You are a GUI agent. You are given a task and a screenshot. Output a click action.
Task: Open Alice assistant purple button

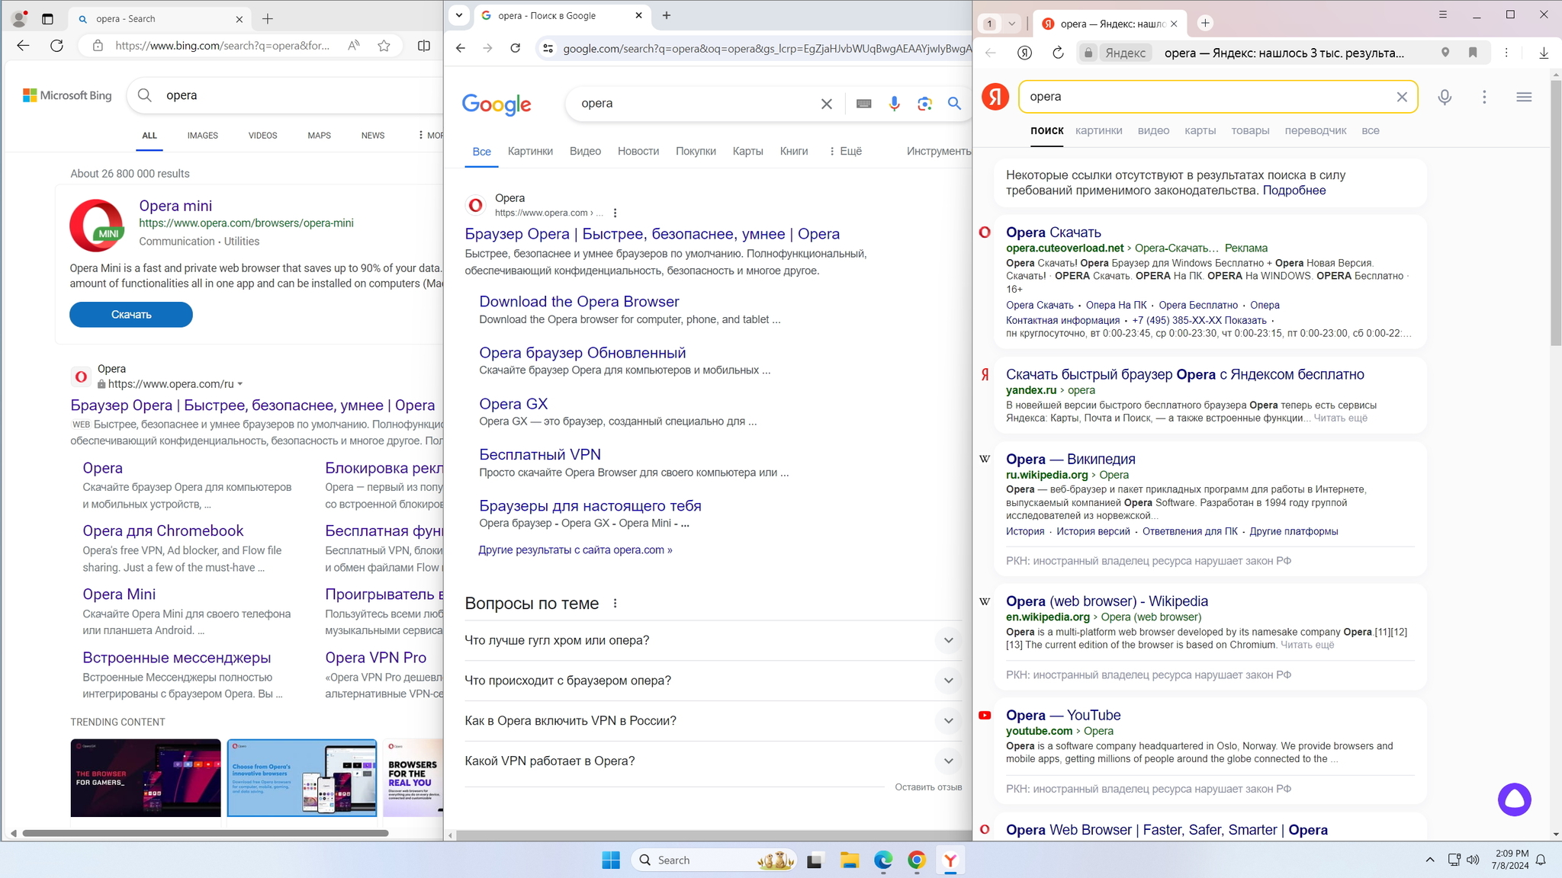[1514, 799]
